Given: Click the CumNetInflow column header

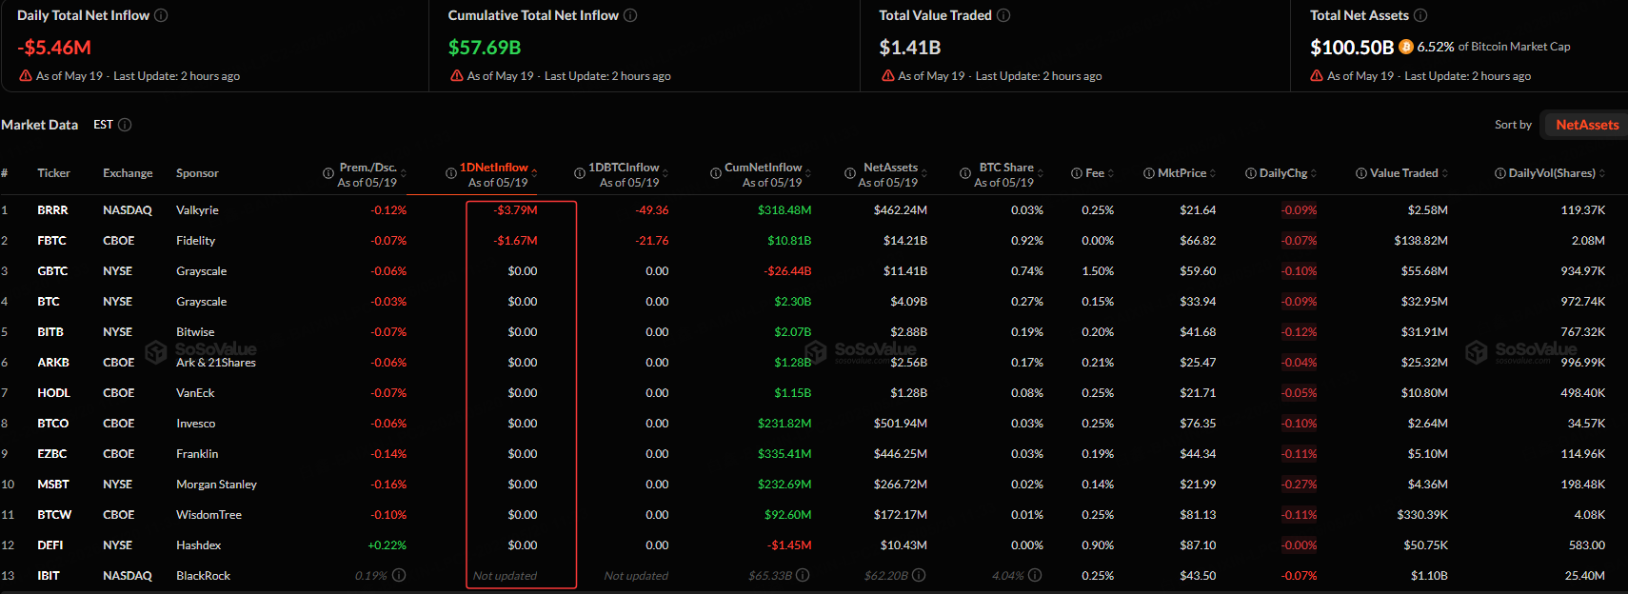Looking at the screenshot, I should click(x=764, y=168).
